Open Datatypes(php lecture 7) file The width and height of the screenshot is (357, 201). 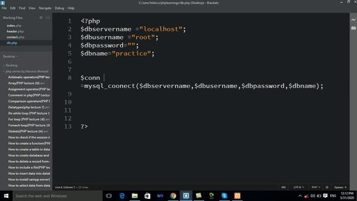click(x=28, y=107)
